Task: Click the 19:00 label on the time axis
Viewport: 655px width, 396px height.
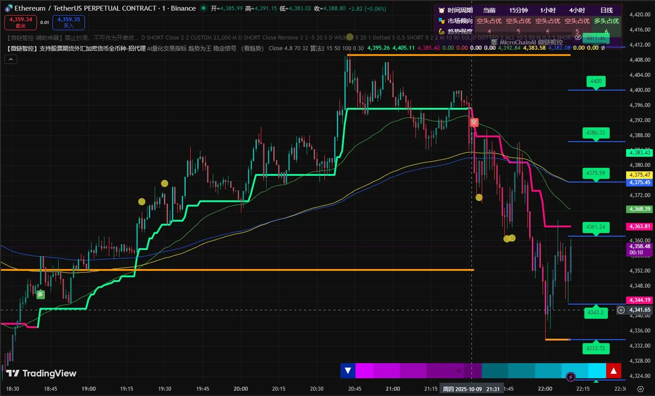Action: [88, 389]
